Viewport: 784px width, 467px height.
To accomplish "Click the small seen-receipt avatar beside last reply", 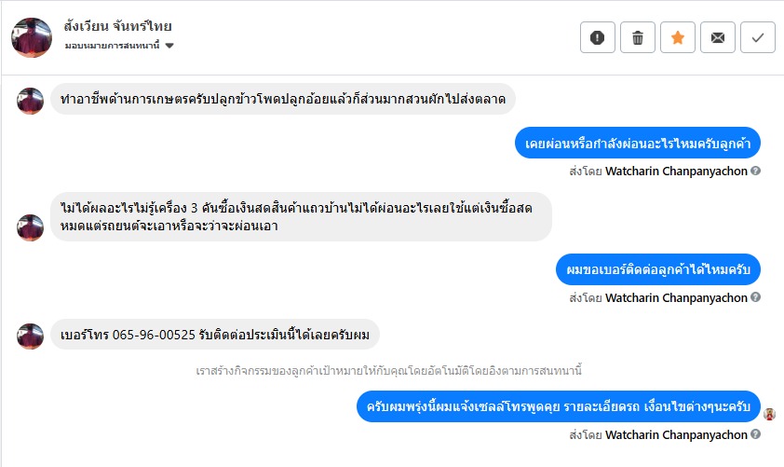I will click(769, 414).
